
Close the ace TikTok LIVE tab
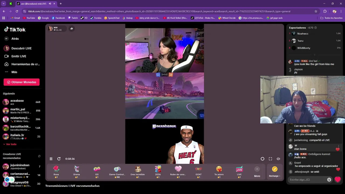(54, 4)
